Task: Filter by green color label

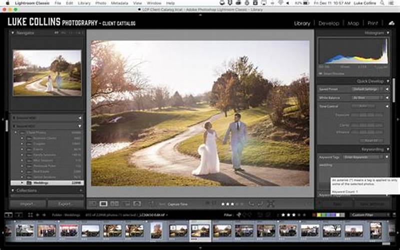Action: click(x=323, y=215)
